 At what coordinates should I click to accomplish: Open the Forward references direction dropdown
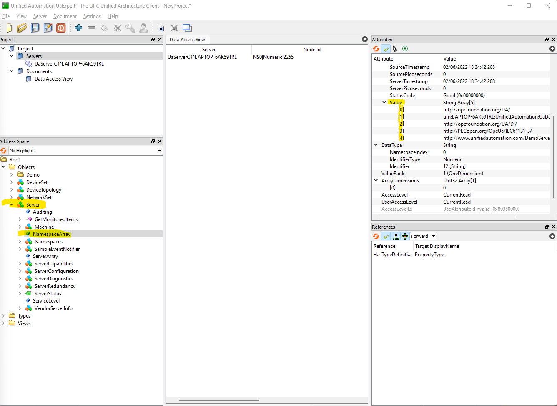coord(423,236)
